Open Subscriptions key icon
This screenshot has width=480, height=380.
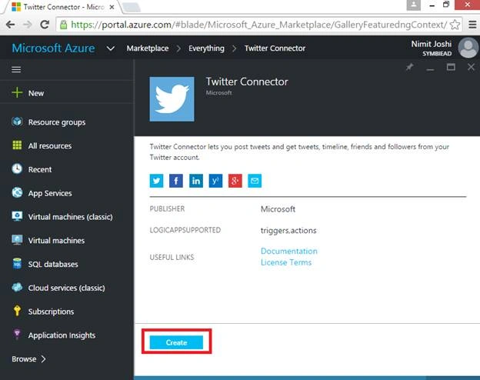tap(17, 311)
